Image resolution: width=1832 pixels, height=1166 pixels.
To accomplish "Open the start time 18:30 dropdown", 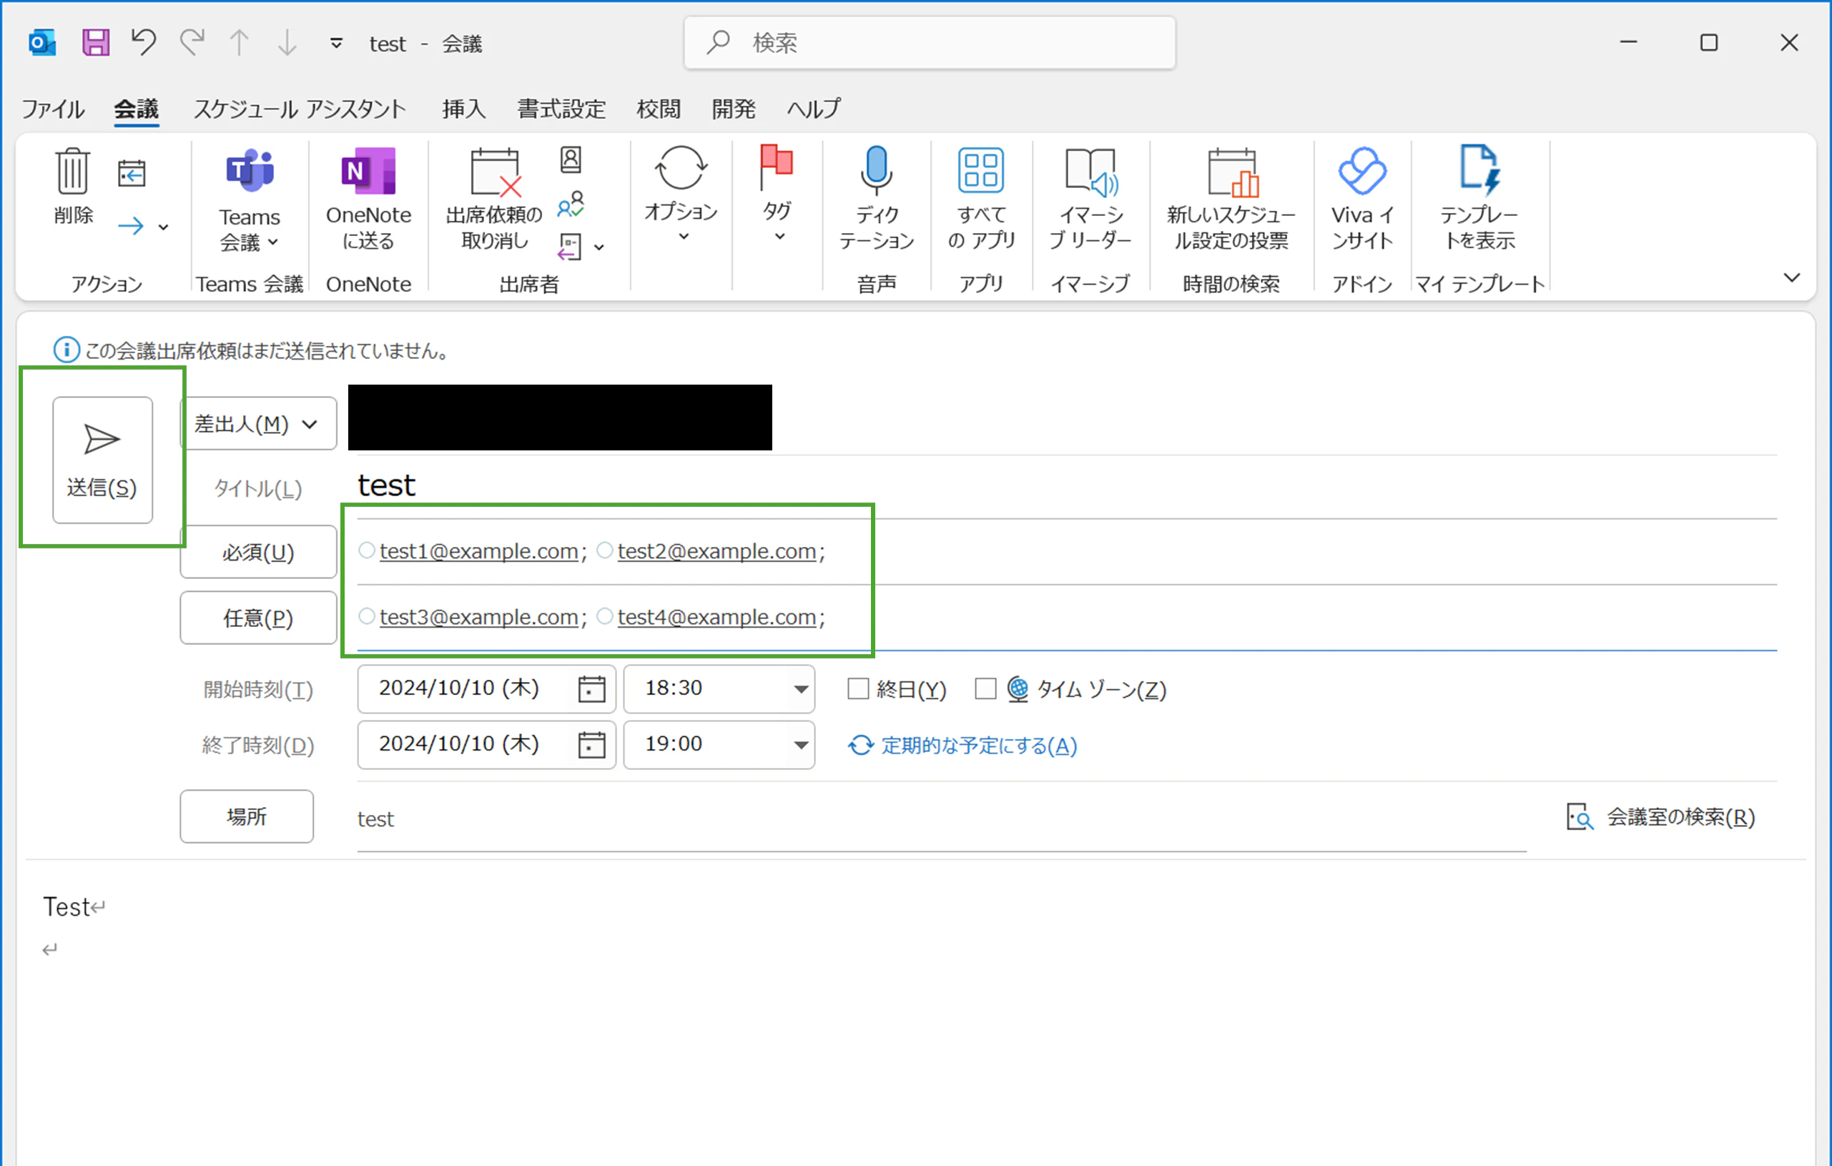I will coord(800,689).
